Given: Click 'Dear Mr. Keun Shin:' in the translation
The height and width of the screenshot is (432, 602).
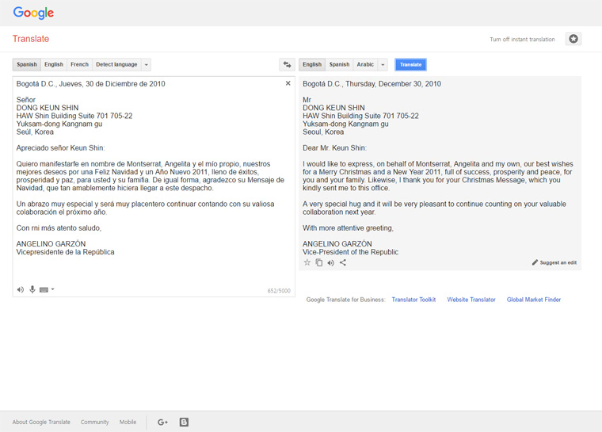Looking at the screenshot, I should (334, 148).
